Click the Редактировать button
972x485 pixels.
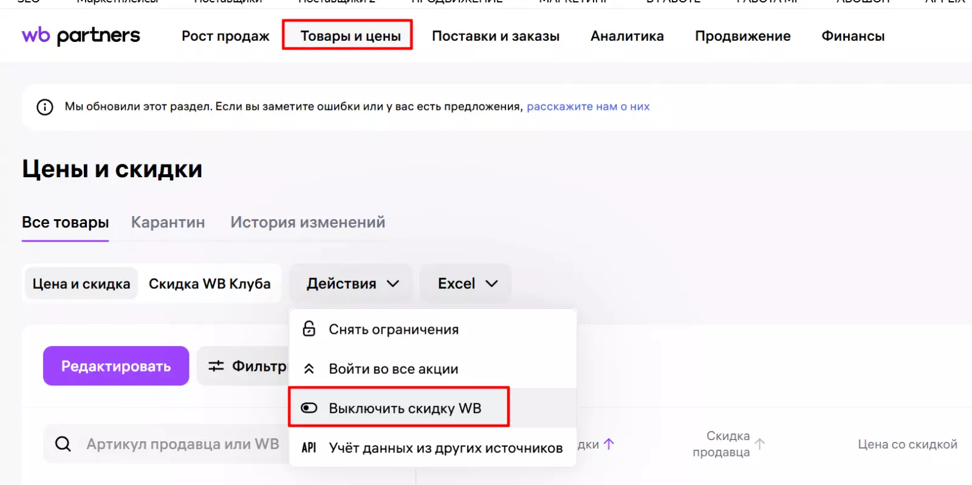click(x=116, y=366)
